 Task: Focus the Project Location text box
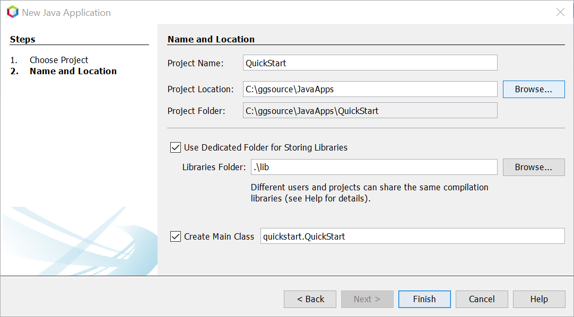coord(370,89)
